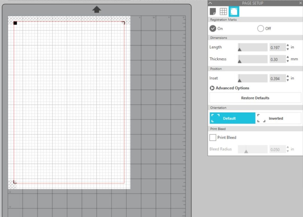Choose Inverted orientation

(278, 118)
